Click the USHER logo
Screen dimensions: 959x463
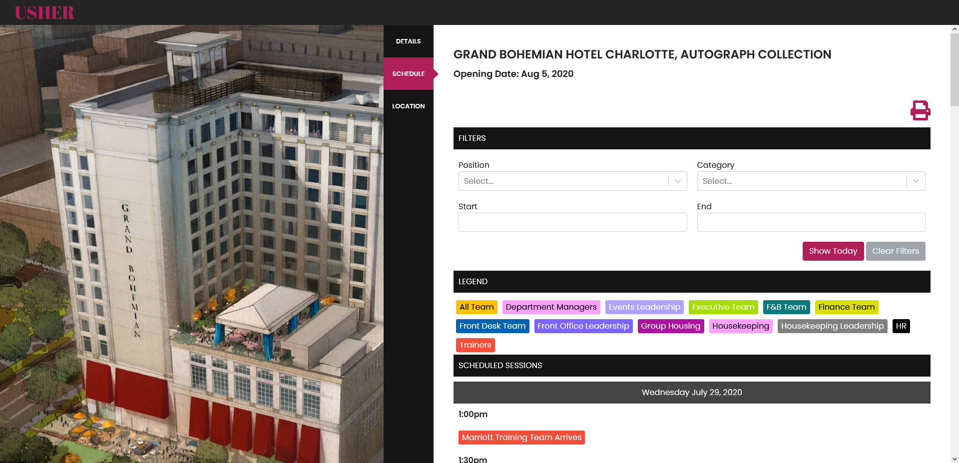pyautogui.click(x=44, y=12)
